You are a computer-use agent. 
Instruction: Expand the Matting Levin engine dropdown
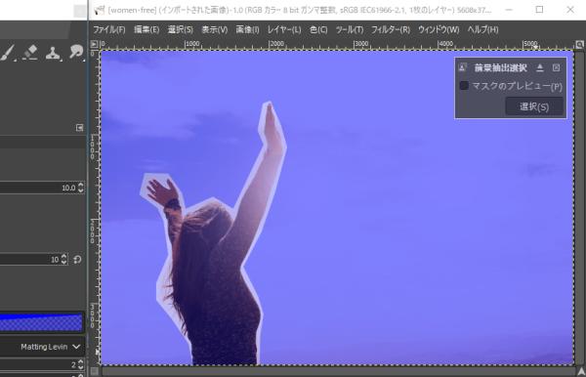tap(42, 347)
